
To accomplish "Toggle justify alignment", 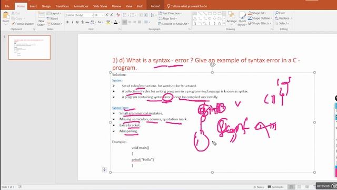I will coord(140,22).
